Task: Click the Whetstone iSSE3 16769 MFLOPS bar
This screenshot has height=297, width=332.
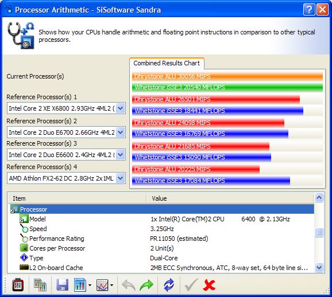Action: tap(210, 134)
